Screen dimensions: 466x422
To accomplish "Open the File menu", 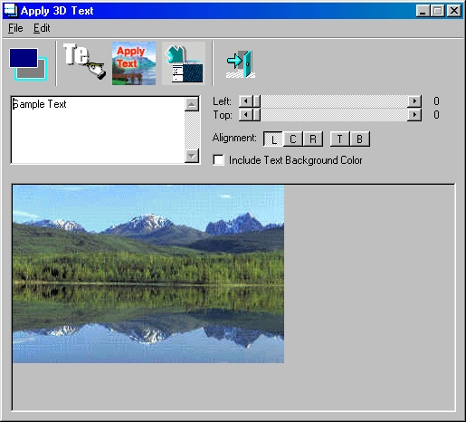I will (x=15, y=28).
